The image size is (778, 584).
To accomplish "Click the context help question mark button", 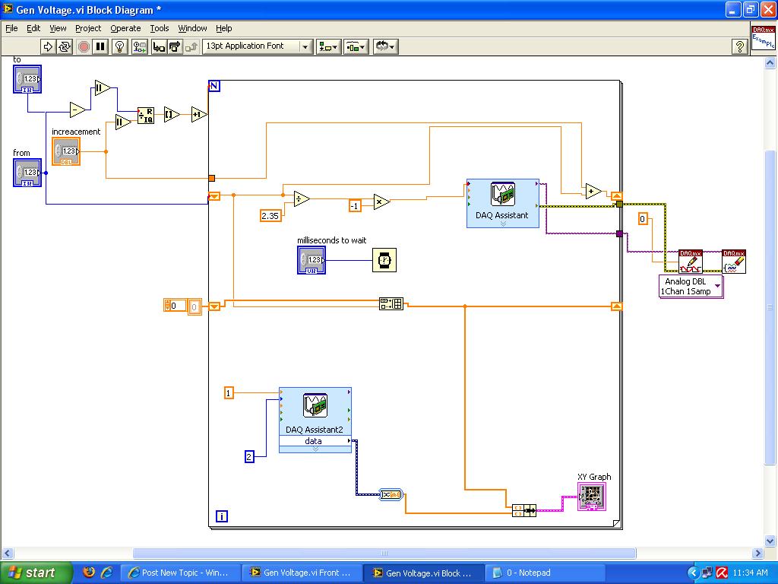I will click(739, 46).
